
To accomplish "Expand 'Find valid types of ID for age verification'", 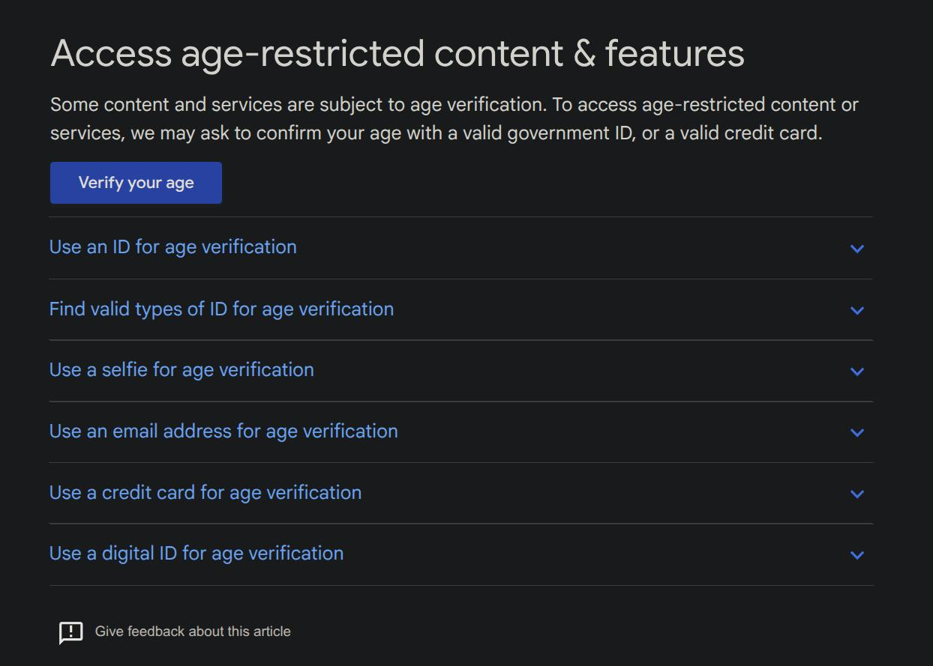I will [221, 309].
